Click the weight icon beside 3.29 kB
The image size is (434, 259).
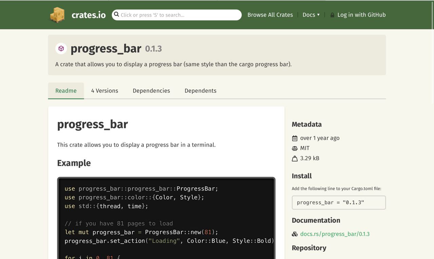point(295,158)
